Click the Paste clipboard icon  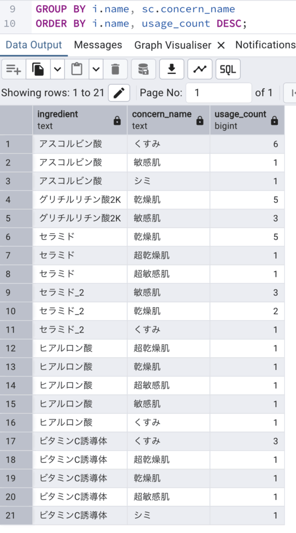tap(77, 69)
